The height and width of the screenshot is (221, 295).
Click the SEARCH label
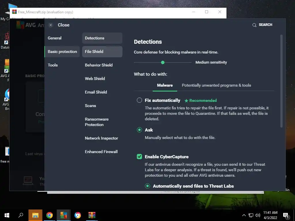[265, 25]
